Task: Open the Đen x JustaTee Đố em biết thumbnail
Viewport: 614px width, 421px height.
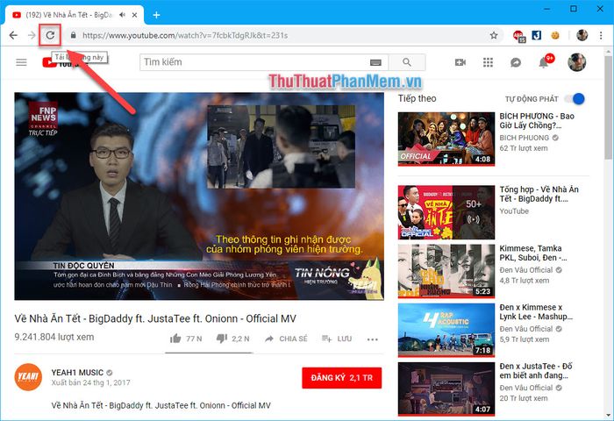Action: 446,389
